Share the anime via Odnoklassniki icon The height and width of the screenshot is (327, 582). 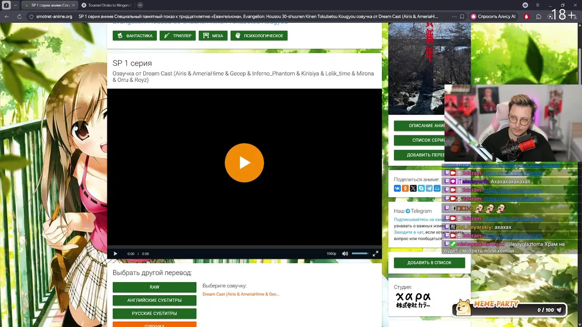(405, 188)
